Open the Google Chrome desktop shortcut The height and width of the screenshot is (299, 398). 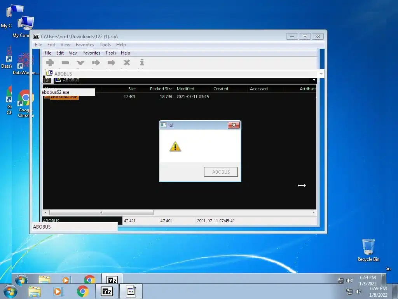[25, 104]
